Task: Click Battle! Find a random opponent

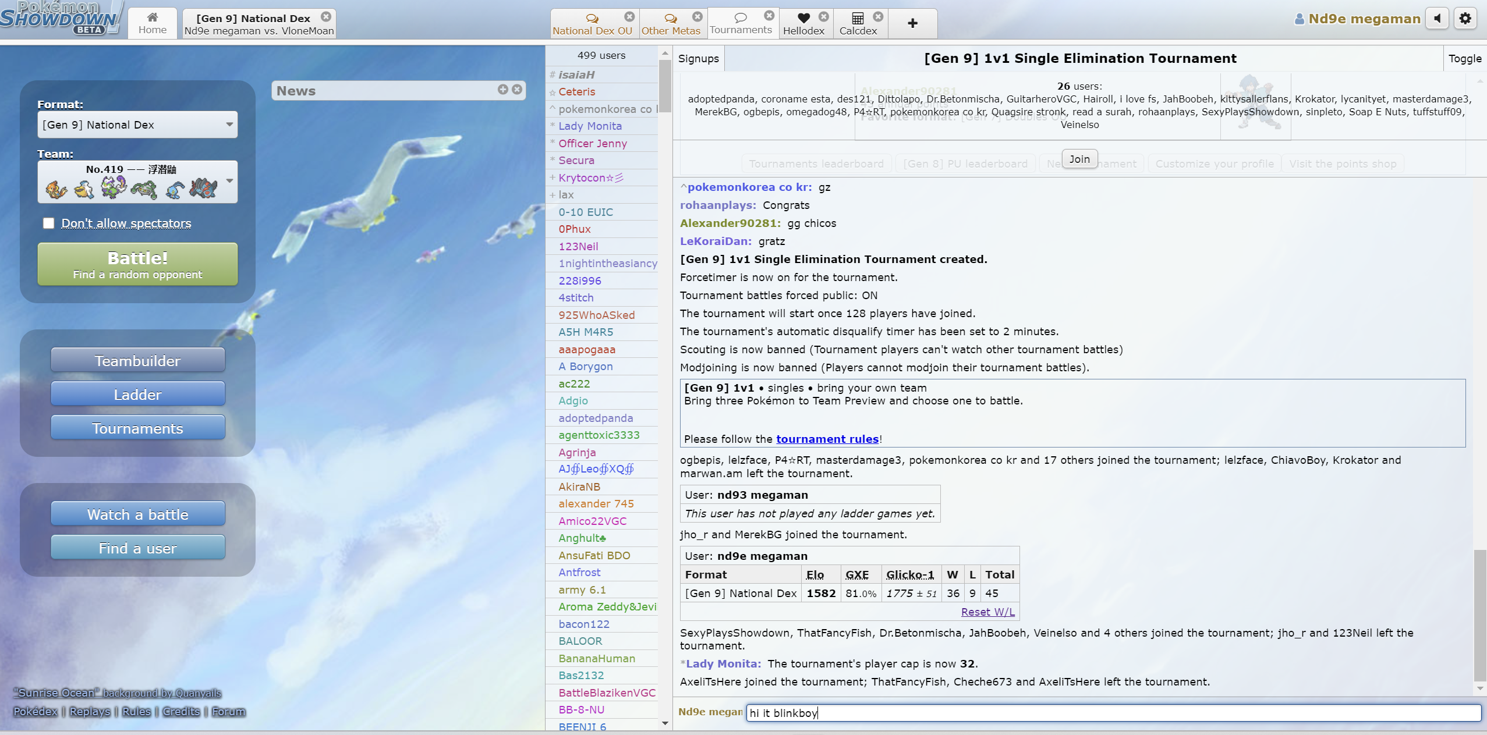Action: (x=137, y=264)
